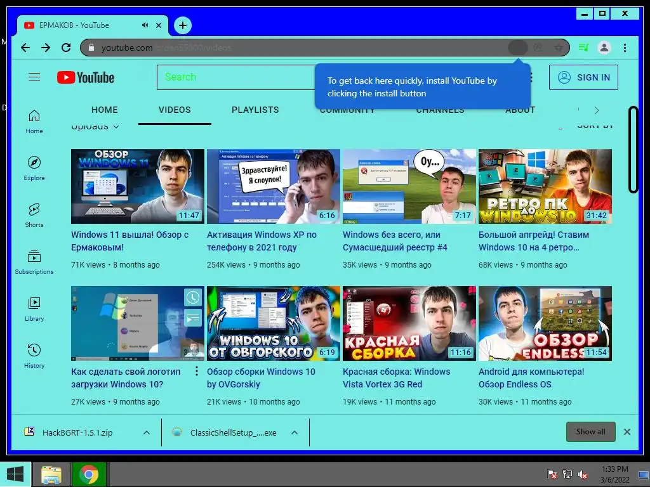The width and height of the screenshot is (650, 487).
Task: Open the YouTube hamburger guide menu
Action: point(34,77)
